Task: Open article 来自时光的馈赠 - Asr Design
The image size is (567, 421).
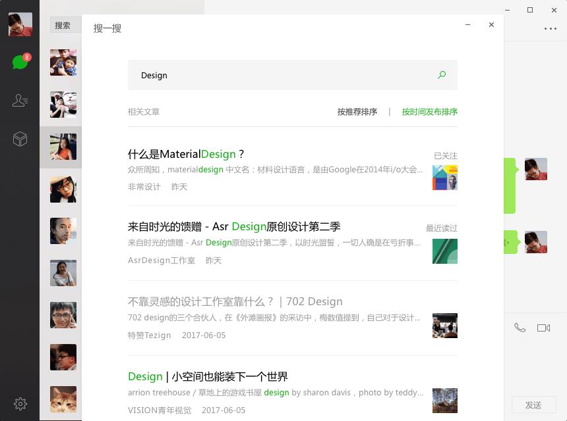Action: click(x=234, y=226)
